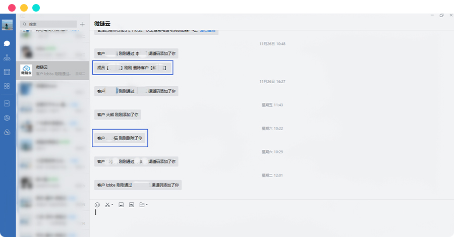Open the Calendar icon in sidebar
This screenshot has width=454, height=237.
tap(7, 72)
